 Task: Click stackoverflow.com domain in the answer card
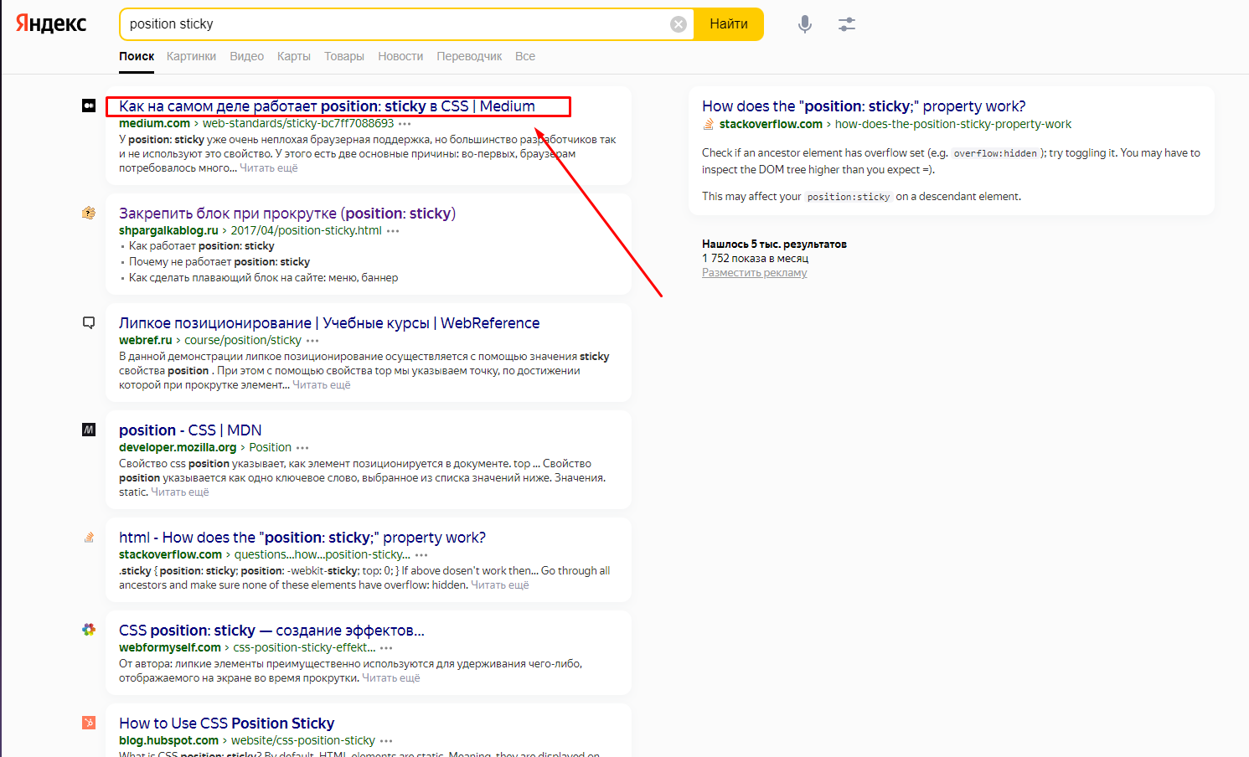(x=771, y=125)
